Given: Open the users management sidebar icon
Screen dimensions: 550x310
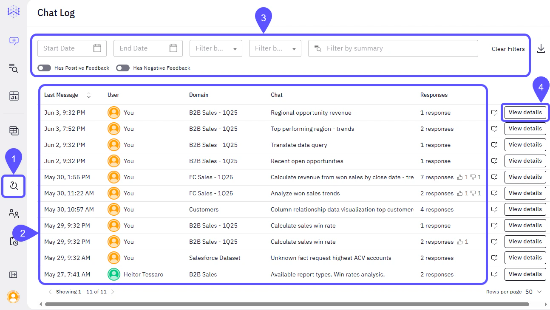Looking at the screenshot, I should click(13, 214).
